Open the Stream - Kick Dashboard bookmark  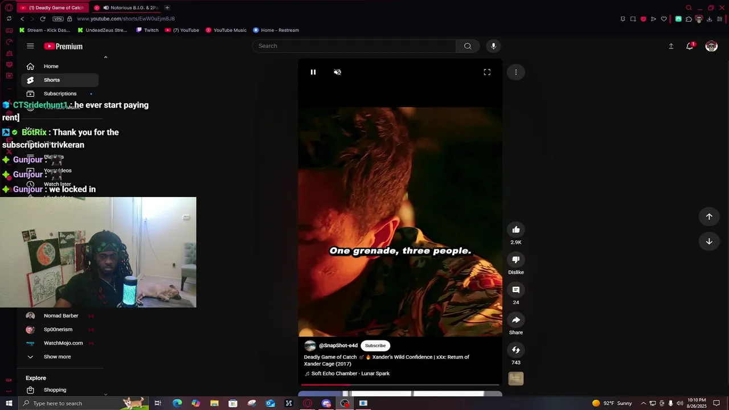(45, 30)
